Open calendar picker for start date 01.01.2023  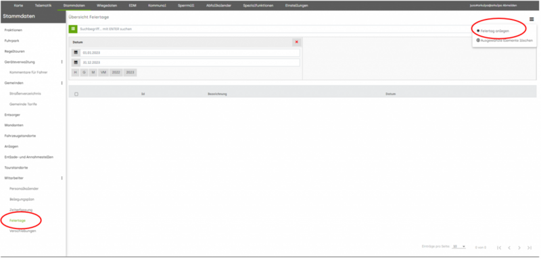point(76,53)
